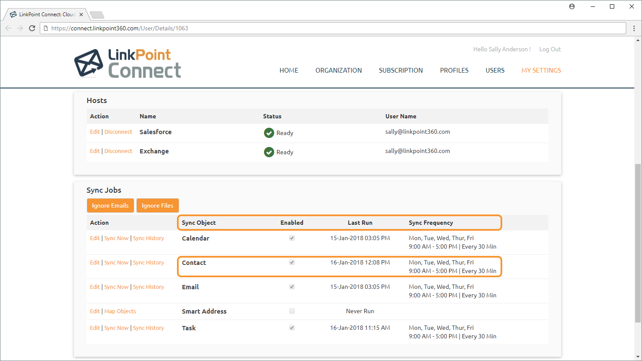
Task: Edit the Email sync job
Action: click(95, 287)
